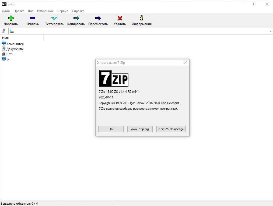Open the 7-Zip ZS Hompeage button

pos(171,129)
